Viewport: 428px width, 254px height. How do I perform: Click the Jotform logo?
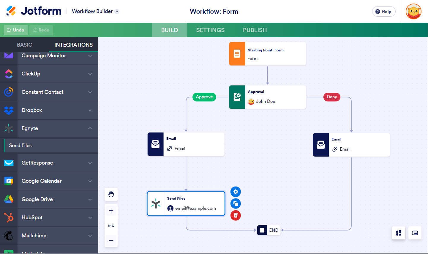coord(34,11)
